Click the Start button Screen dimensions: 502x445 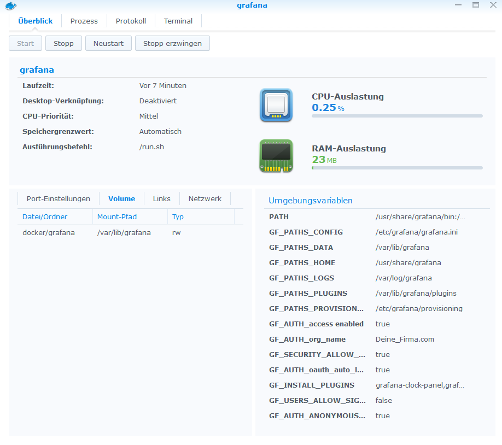(25, 43)
